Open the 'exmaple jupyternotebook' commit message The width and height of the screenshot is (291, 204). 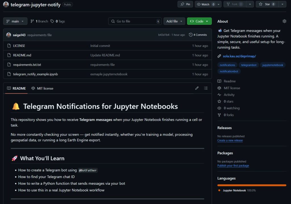click(x=109, y=74)
